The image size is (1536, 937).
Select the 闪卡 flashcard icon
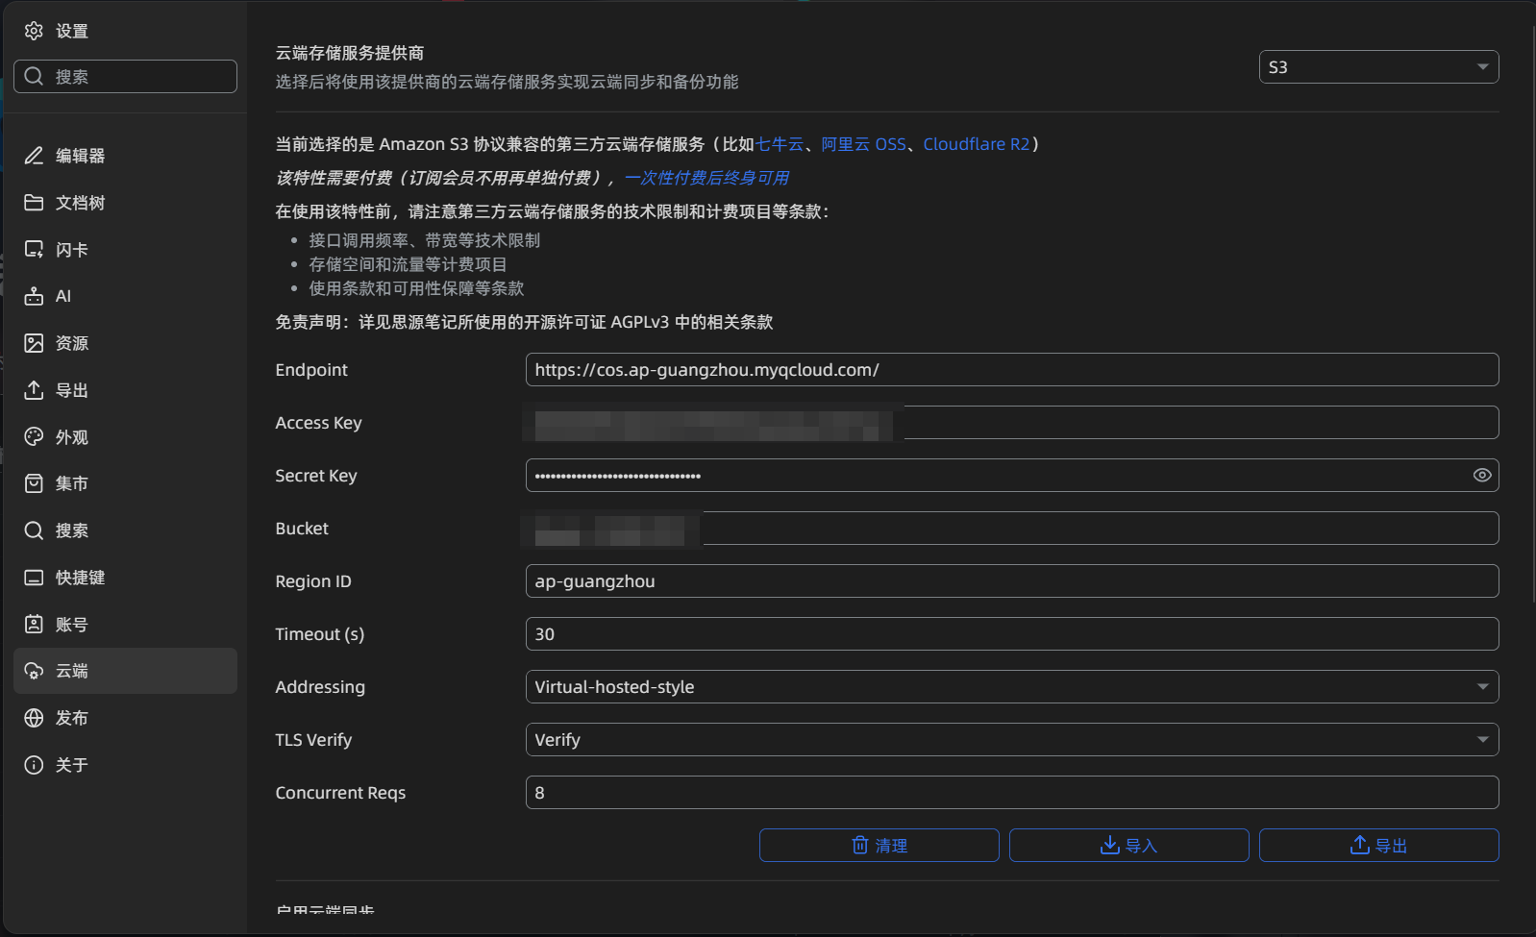click(x=34, y=250)
